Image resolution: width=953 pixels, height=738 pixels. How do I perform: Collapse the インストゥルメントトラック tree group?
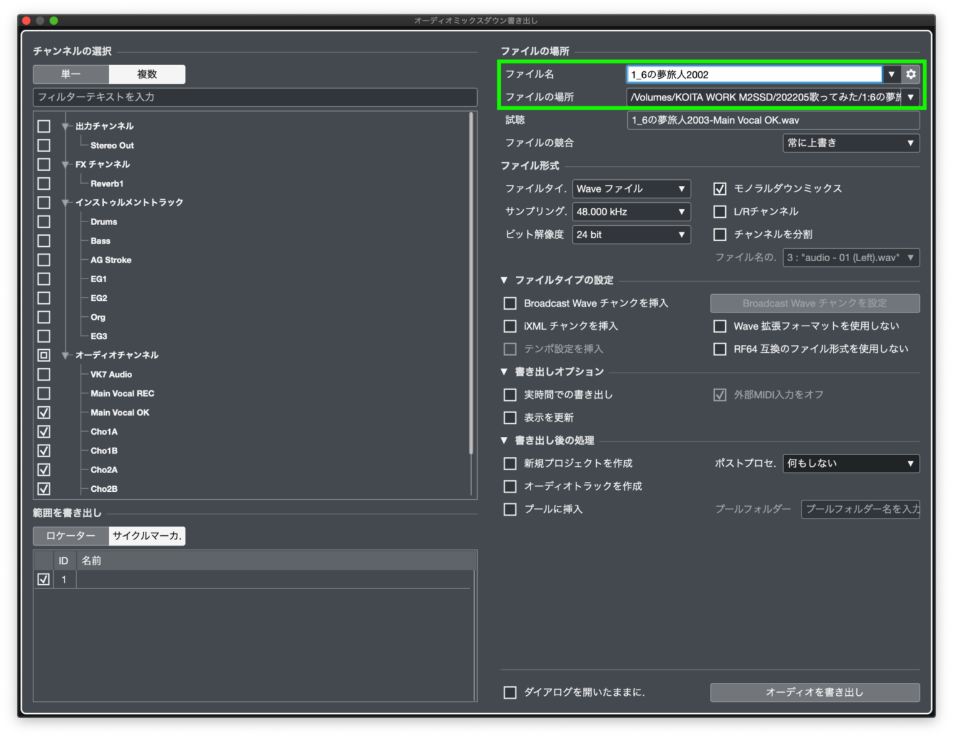65,203
